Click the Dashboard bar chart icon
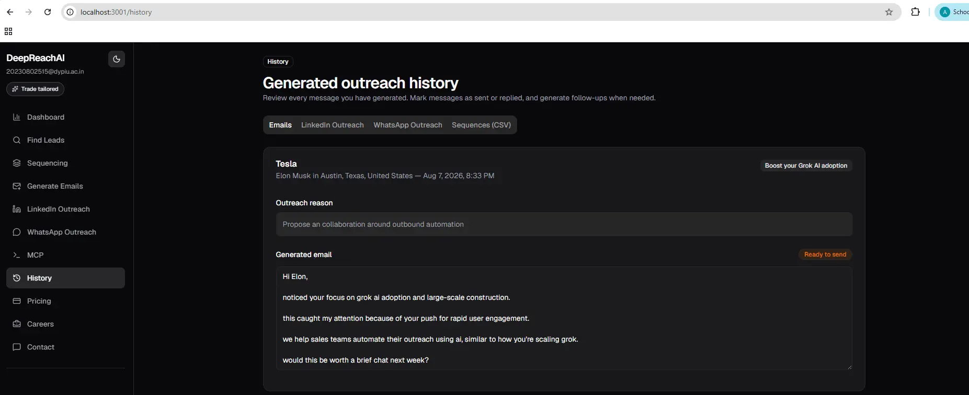Screen dimensions: 969x395 click(17, 117)
